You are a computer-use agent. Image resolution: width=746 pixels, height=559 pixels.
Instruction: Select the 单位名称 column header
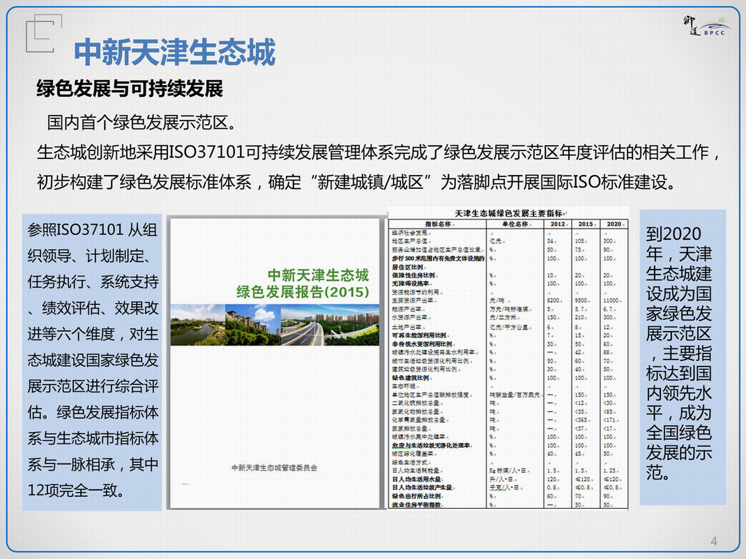[x=516, y=224]
